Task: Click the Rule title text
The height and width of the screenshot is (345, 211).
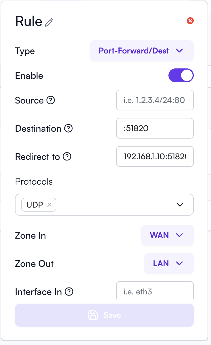Action: pyautogui.click(x=29, y=21)
